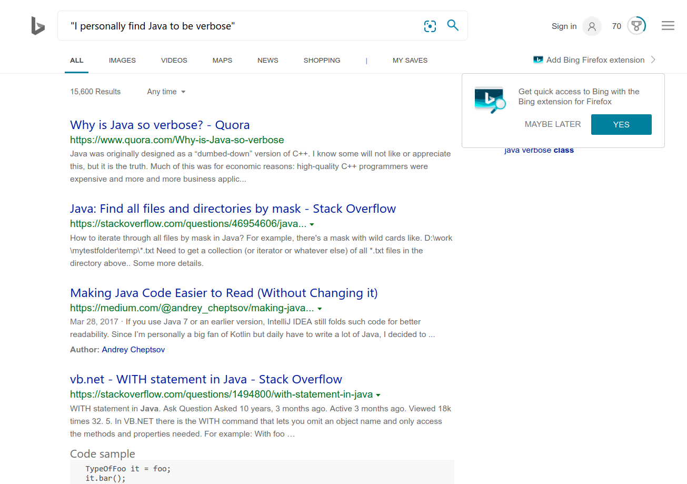Click the magnifier search icon
This screenshot has width=687, height=484.
click(453, 25)
